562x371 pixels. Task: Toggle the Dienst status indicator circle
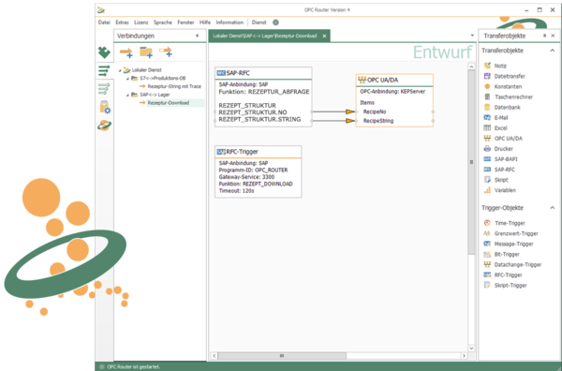pyautogui.click(x=275, y=22)
